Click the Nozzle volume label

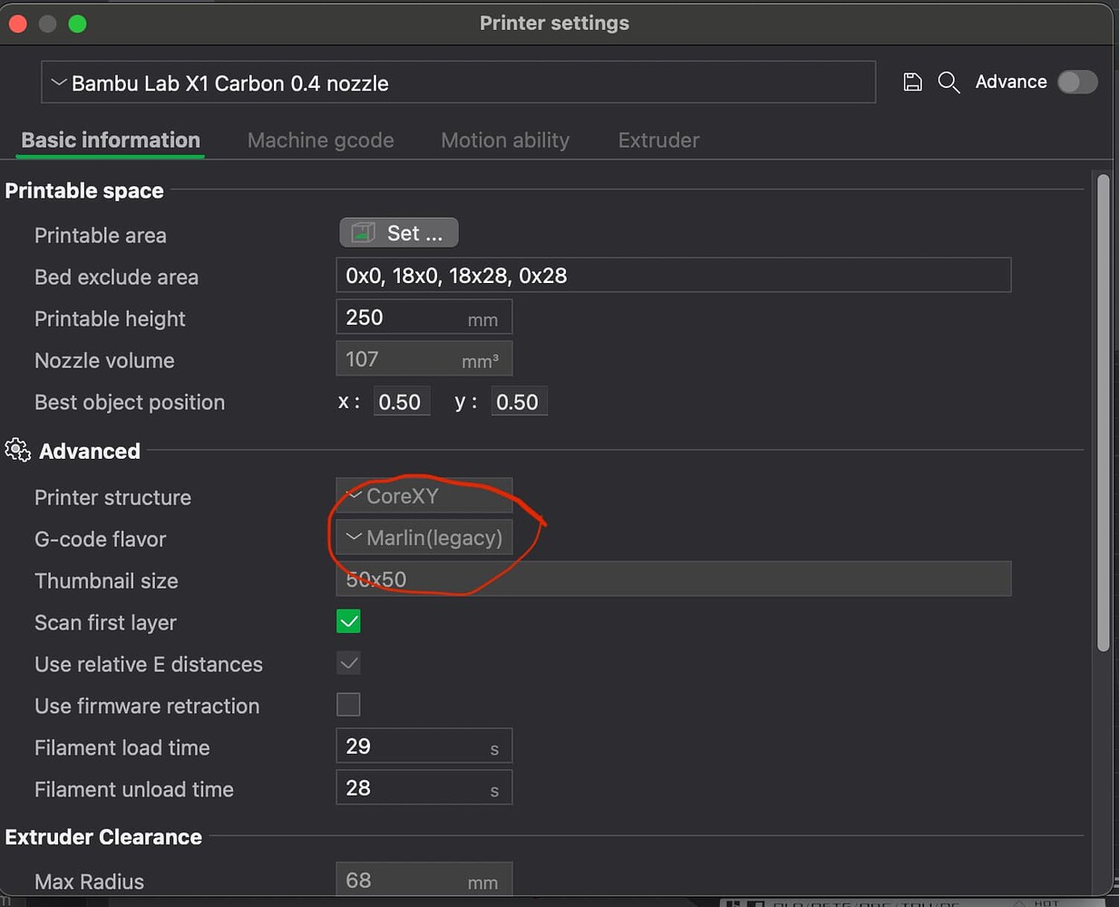[104, 361]
